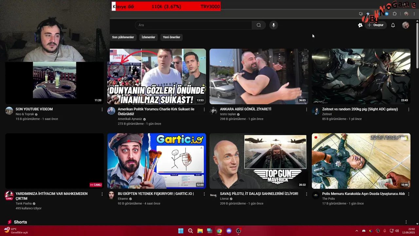Open more options for Zeitnot vs random 200kg pig
This screenshot has width=419, height=236.
click(409, 109)
